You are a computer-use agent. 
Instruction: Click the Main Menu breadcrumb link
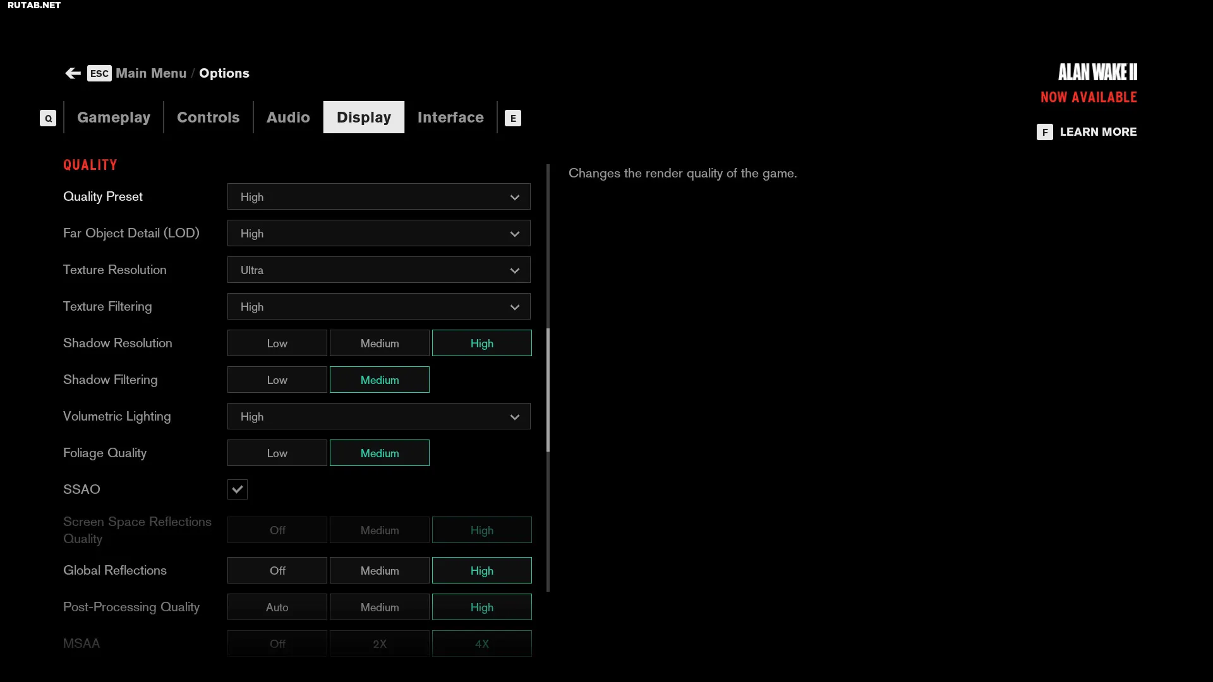coord(151,73)
